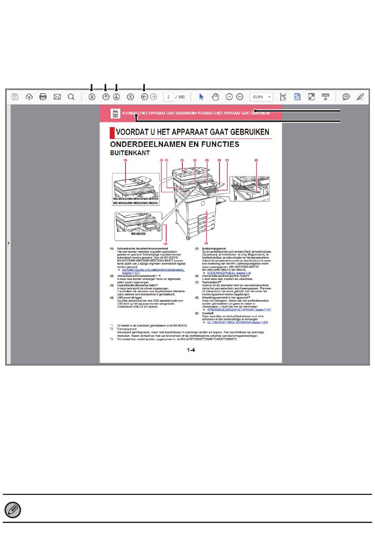The height and width of the screenshot is (548, 375).
Task: Click the Save file icon
Action: [x=15, y=97]
